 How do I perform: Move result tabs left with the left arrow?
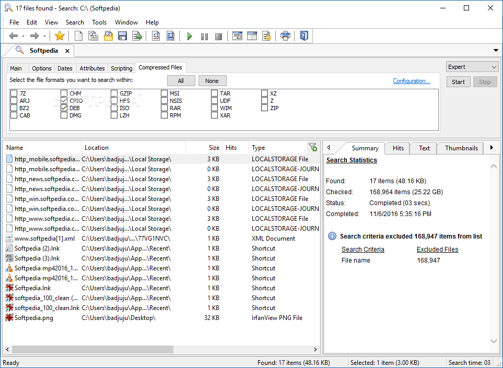(x=329, y=148)
